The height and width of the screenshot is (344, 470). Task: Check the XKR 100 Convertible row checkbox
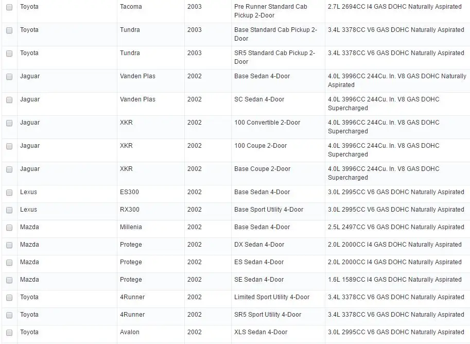(x=9, y=123)
